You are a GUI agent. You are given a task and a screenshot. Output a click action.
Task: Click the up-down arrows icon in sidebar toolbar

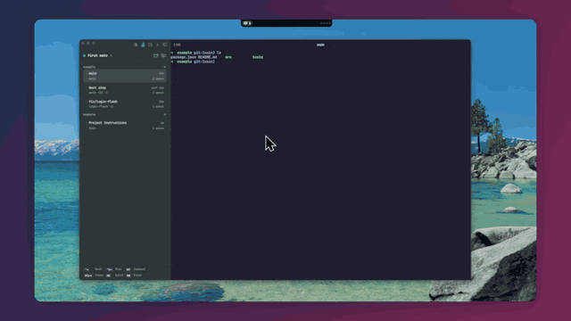tap(157, 45)
